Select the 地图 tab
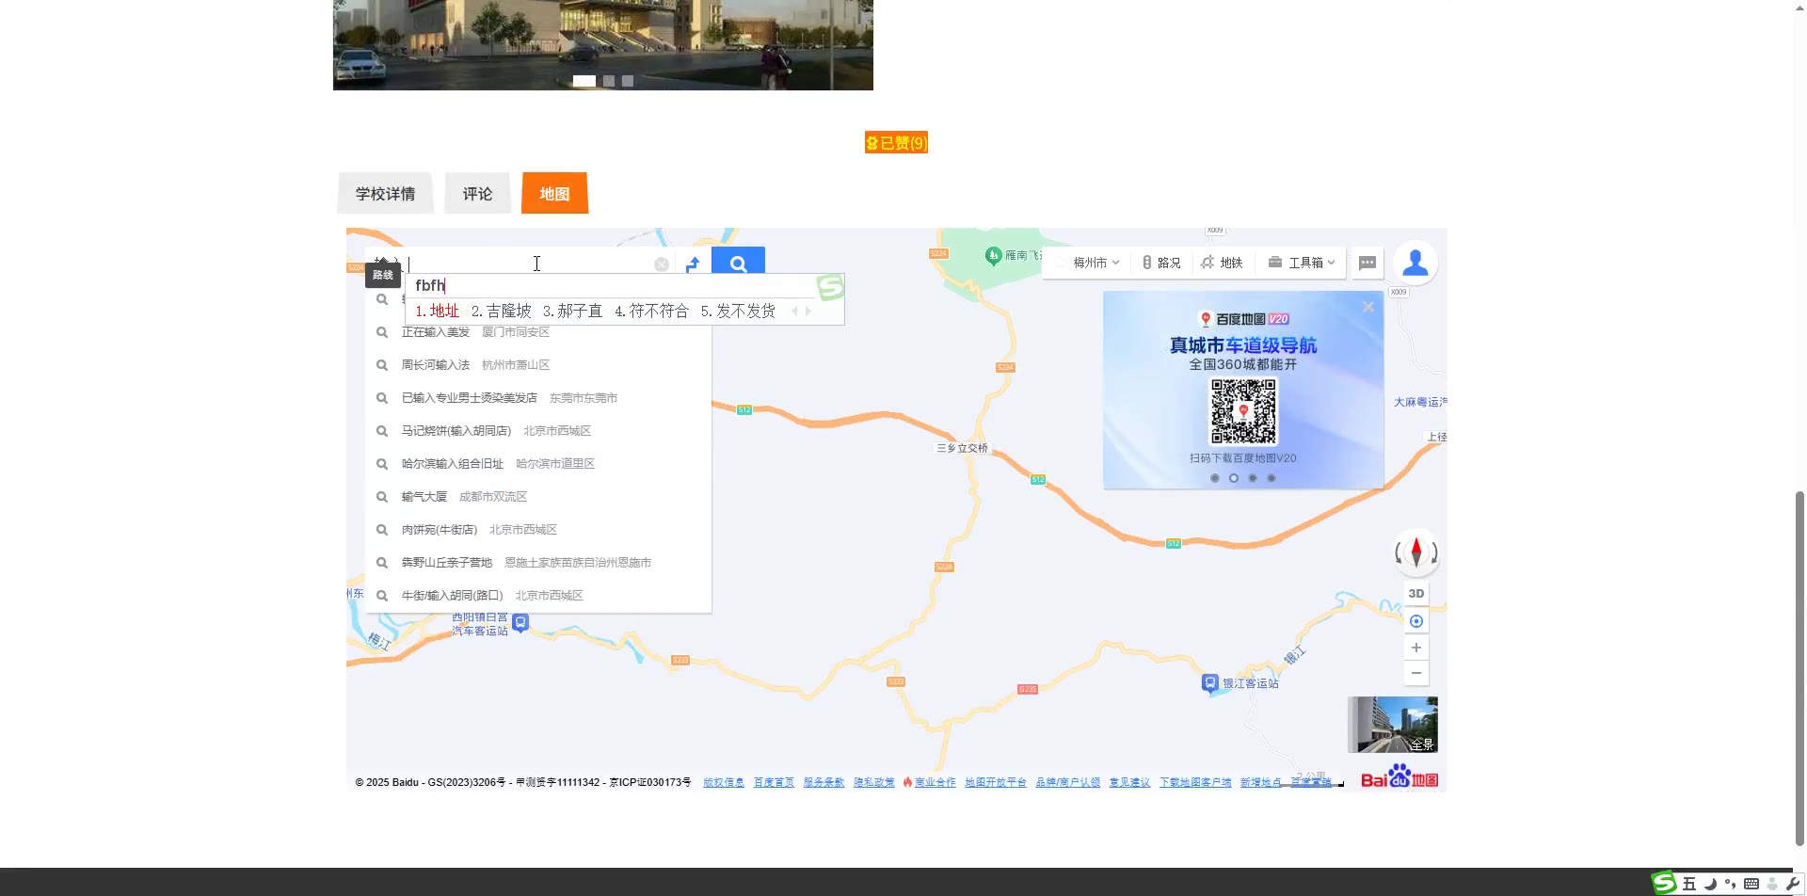This screenshot has height=896, width=1807. coord(554,193)
